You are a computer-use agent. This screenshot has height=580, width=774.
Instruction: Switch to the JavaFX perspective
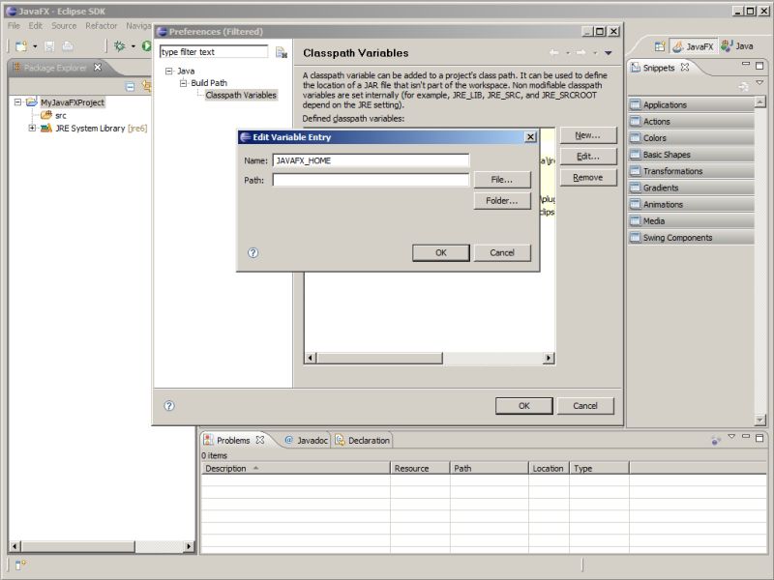coord(693,46)
